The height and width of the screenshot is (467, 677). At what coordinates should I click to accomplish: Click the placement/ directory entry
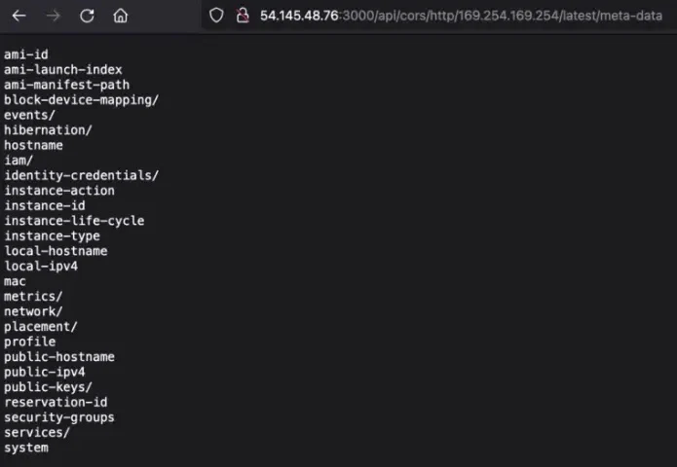pyautogui.click(x=41, y=327)
